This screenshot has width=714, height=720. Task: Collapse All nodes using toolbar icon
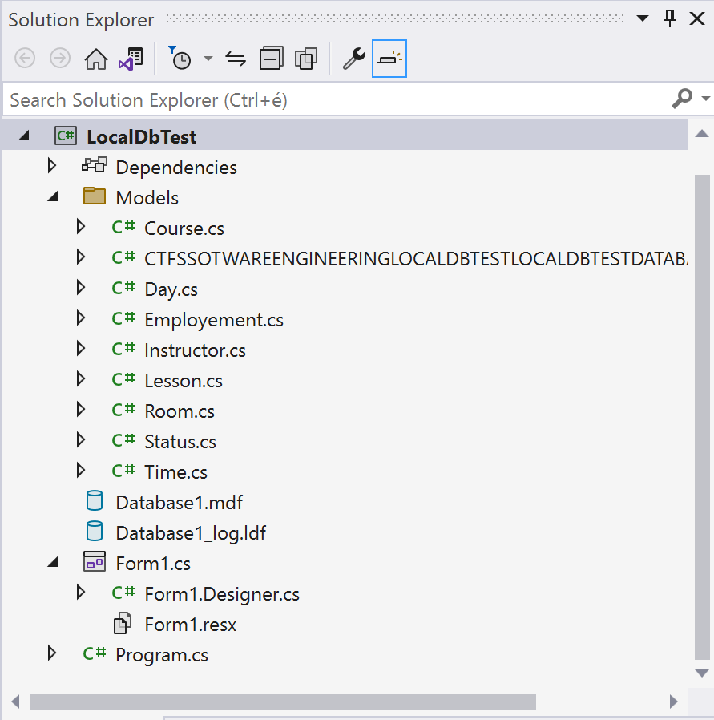(x=272, y=59)
